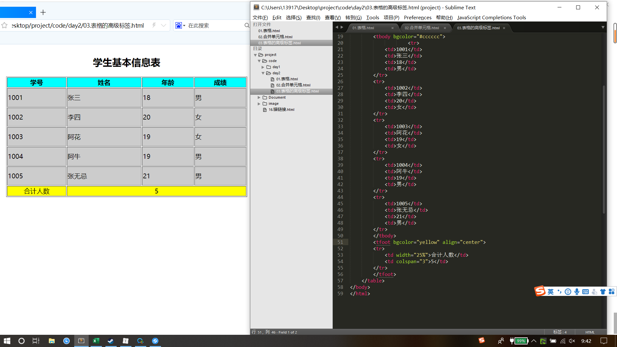Click the editor vertical scrollbar

click(604, 149)
